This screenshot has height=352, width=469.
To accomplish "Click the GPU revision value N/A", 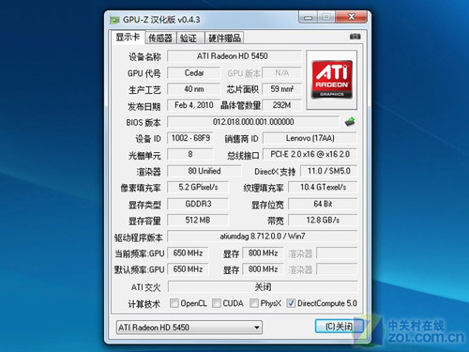I will (x=281, y=73).
